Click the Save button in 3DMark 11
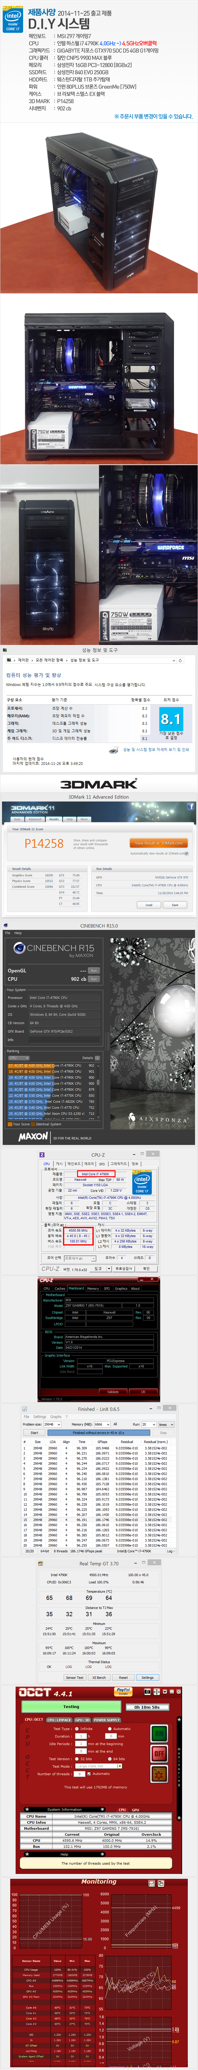Image resolution: width=198 pixels, height=2070 pixels. [x=175, y=905]
